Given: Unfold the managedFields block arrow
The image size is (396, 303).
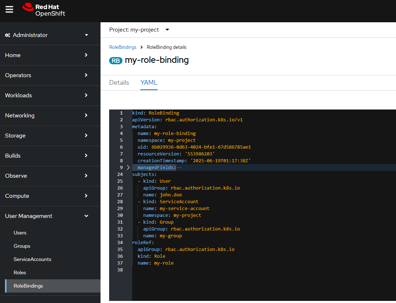Looking at the screenshot, I should pyautogui.click(x=128, y=167).
